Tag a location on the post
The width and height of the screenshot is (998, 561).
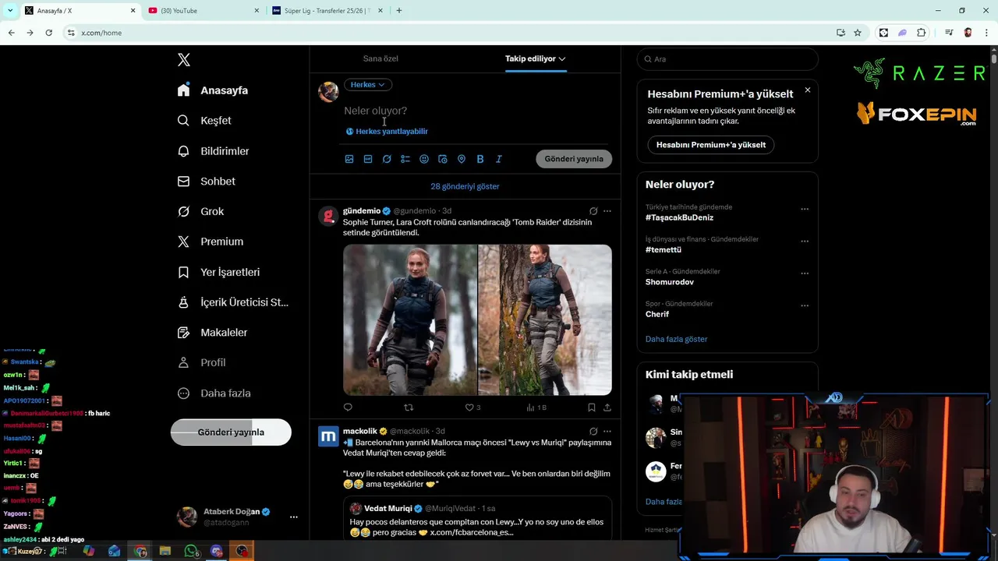[x=462, y=159]
